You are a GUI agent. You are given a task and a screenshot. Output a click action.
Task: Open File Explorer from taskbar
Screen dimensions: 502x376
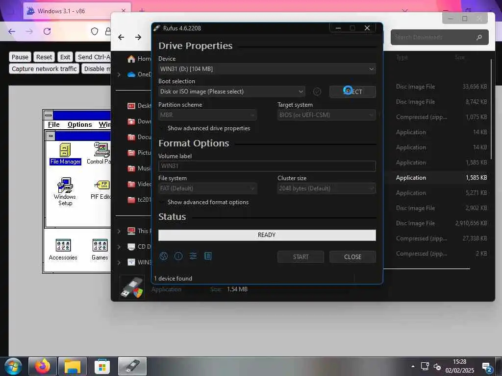(73, 366)
